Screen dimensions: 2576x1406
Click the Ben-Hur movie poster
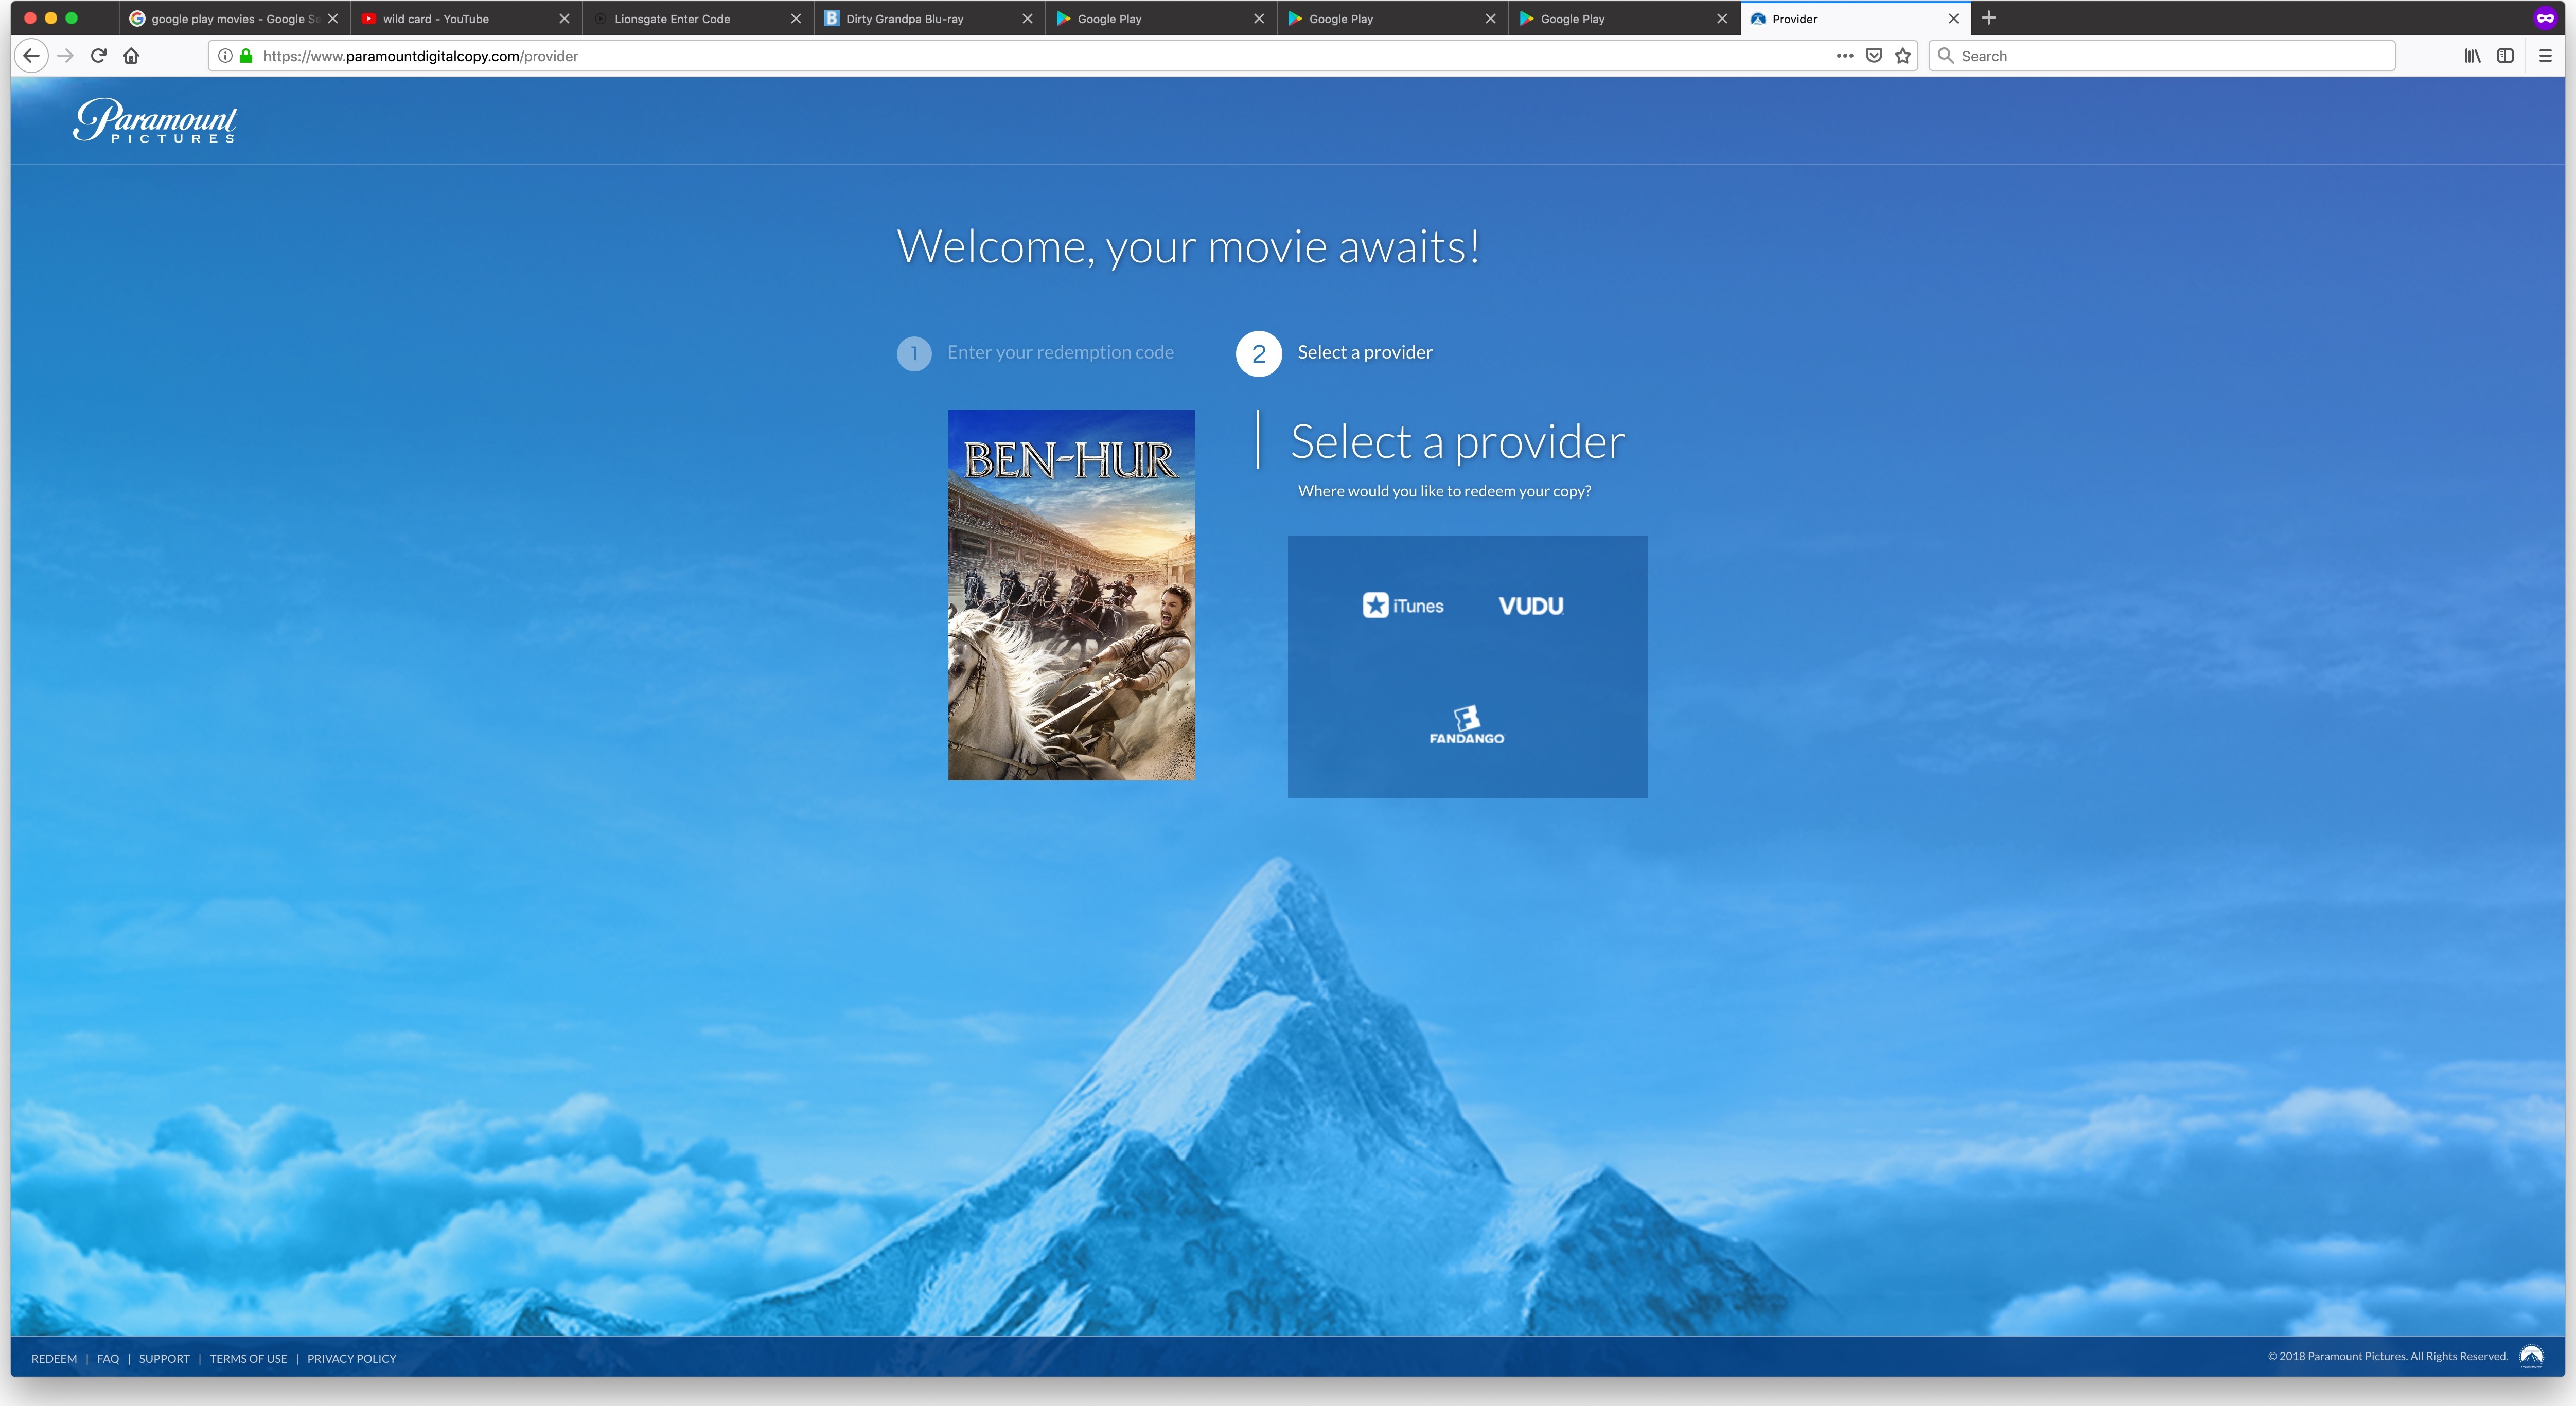click(1071, 595)
